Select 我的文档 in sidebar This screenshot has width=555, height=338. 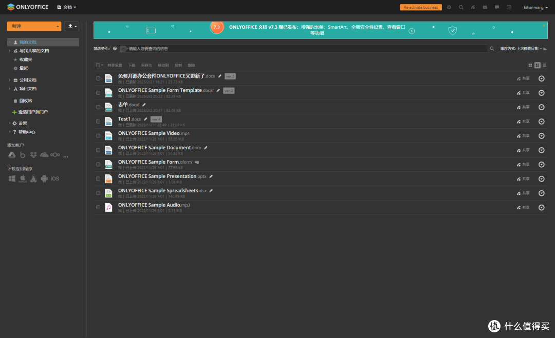tap(43, 42)
